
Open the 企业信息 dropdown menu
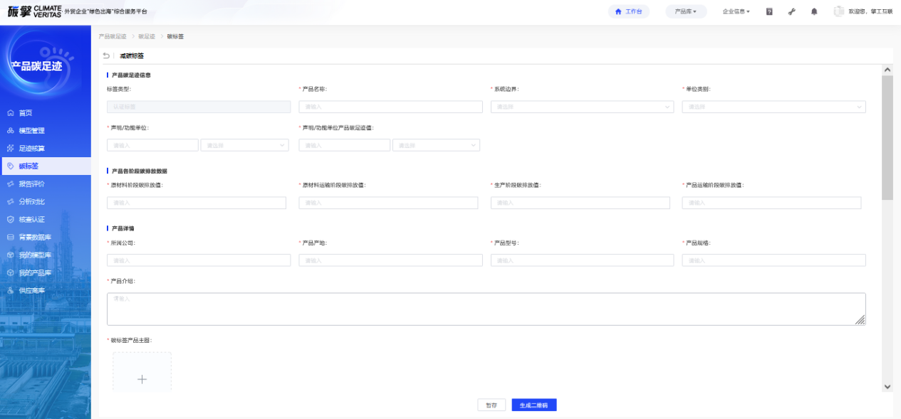coord(736,11)
